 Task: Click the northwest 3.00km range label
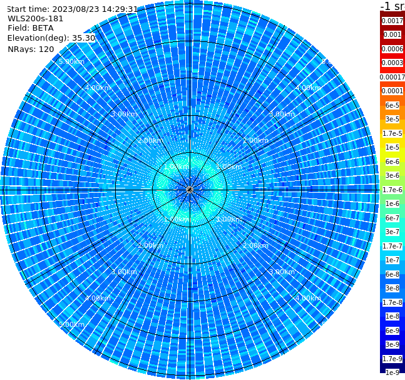pos(124,114)
